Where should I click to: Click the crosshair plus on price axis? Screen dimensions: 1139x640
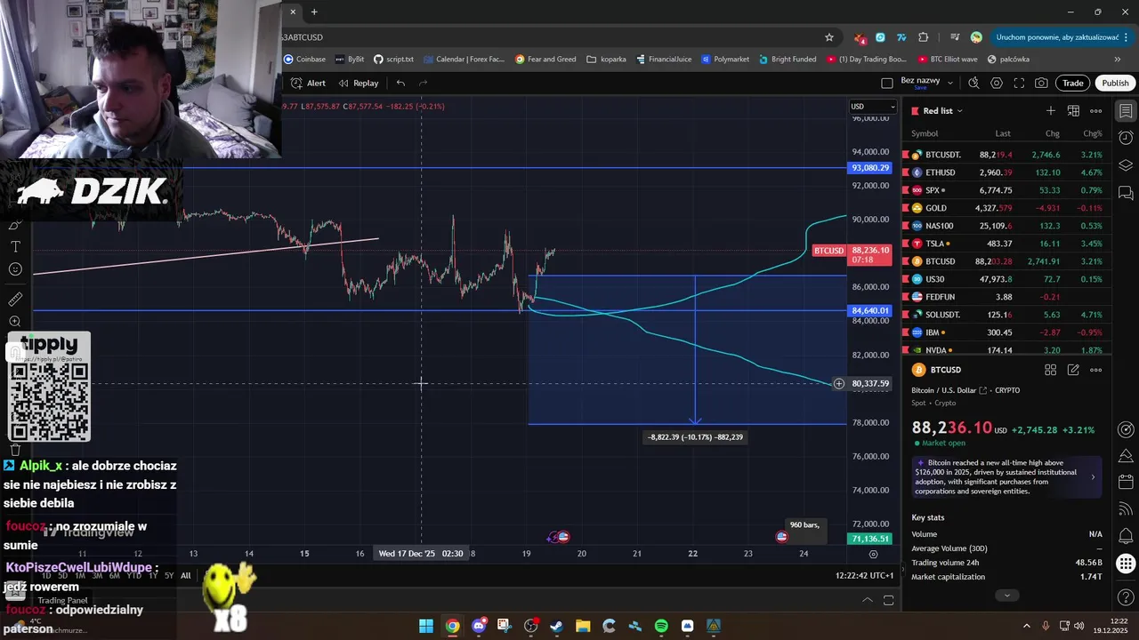(838, 384)
